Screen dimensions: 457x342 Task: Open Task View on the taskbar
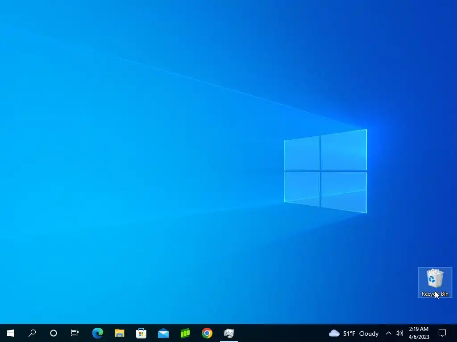[75, 333]
